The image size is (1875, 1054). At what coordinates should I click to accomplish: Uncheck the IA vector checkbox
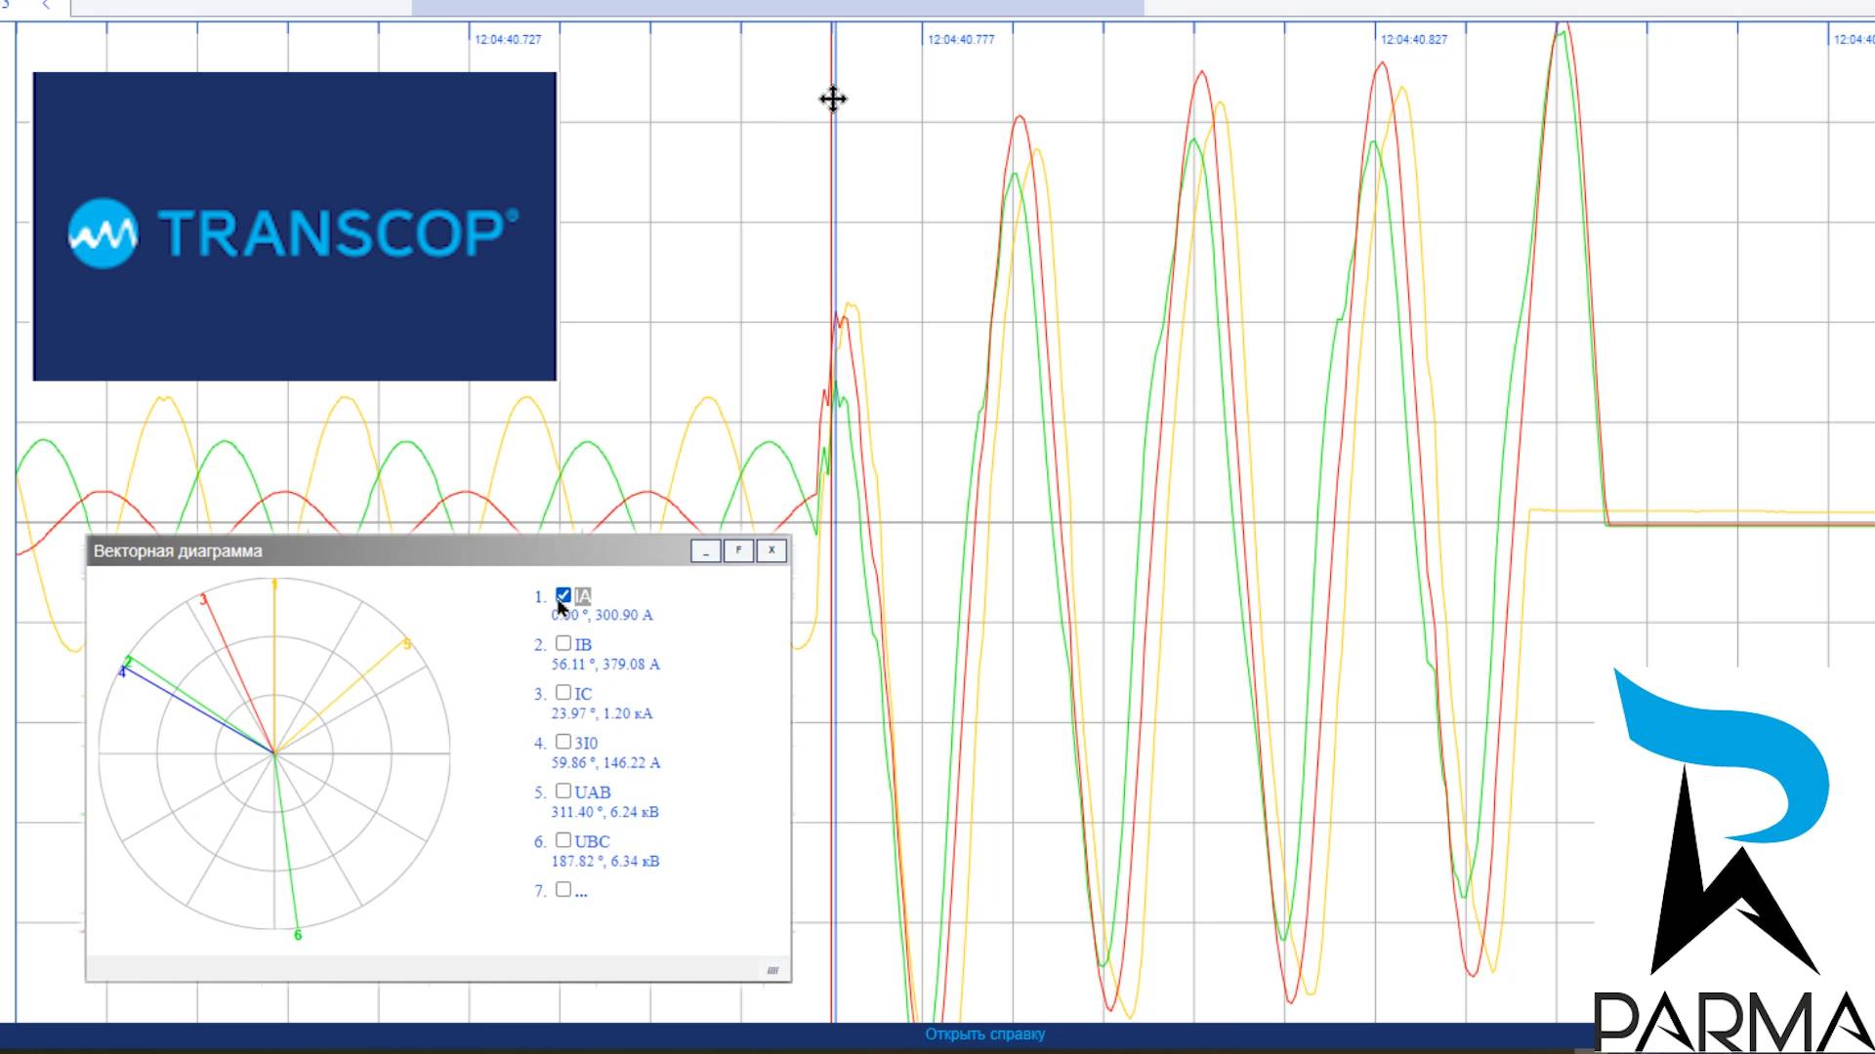pyautogui.click(x=562, y=594)
